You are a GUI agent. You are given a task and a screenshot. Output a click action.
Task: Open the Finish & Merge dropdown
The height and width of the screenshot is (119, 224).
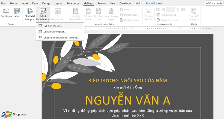click(x=194, y=14)
